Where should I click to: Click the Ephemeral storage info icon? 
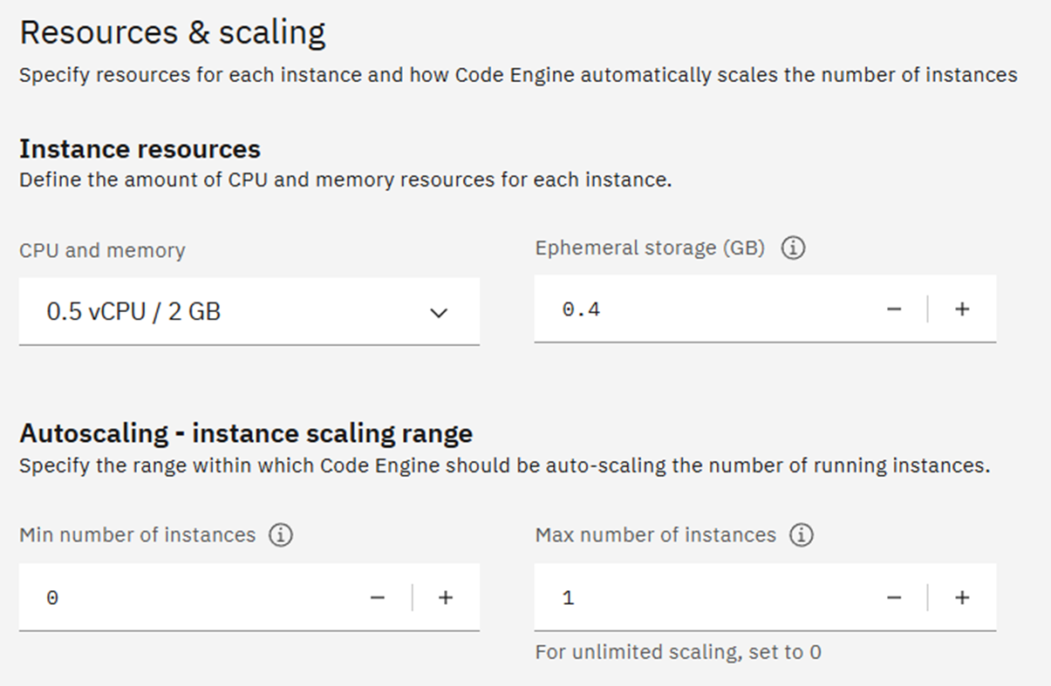point(793,248)
